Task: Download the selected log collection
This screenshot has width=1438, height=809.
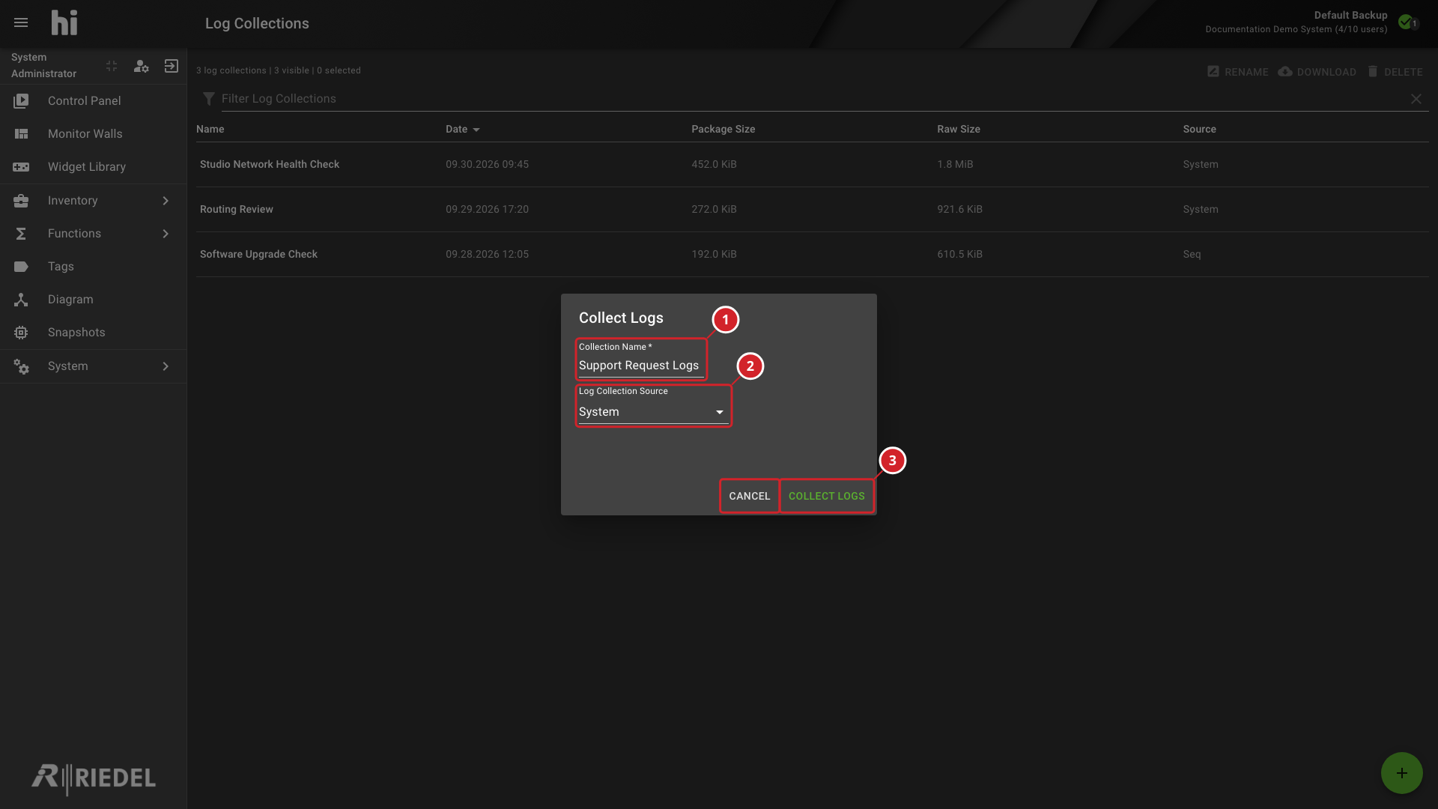Action: tap(1317, 72)
